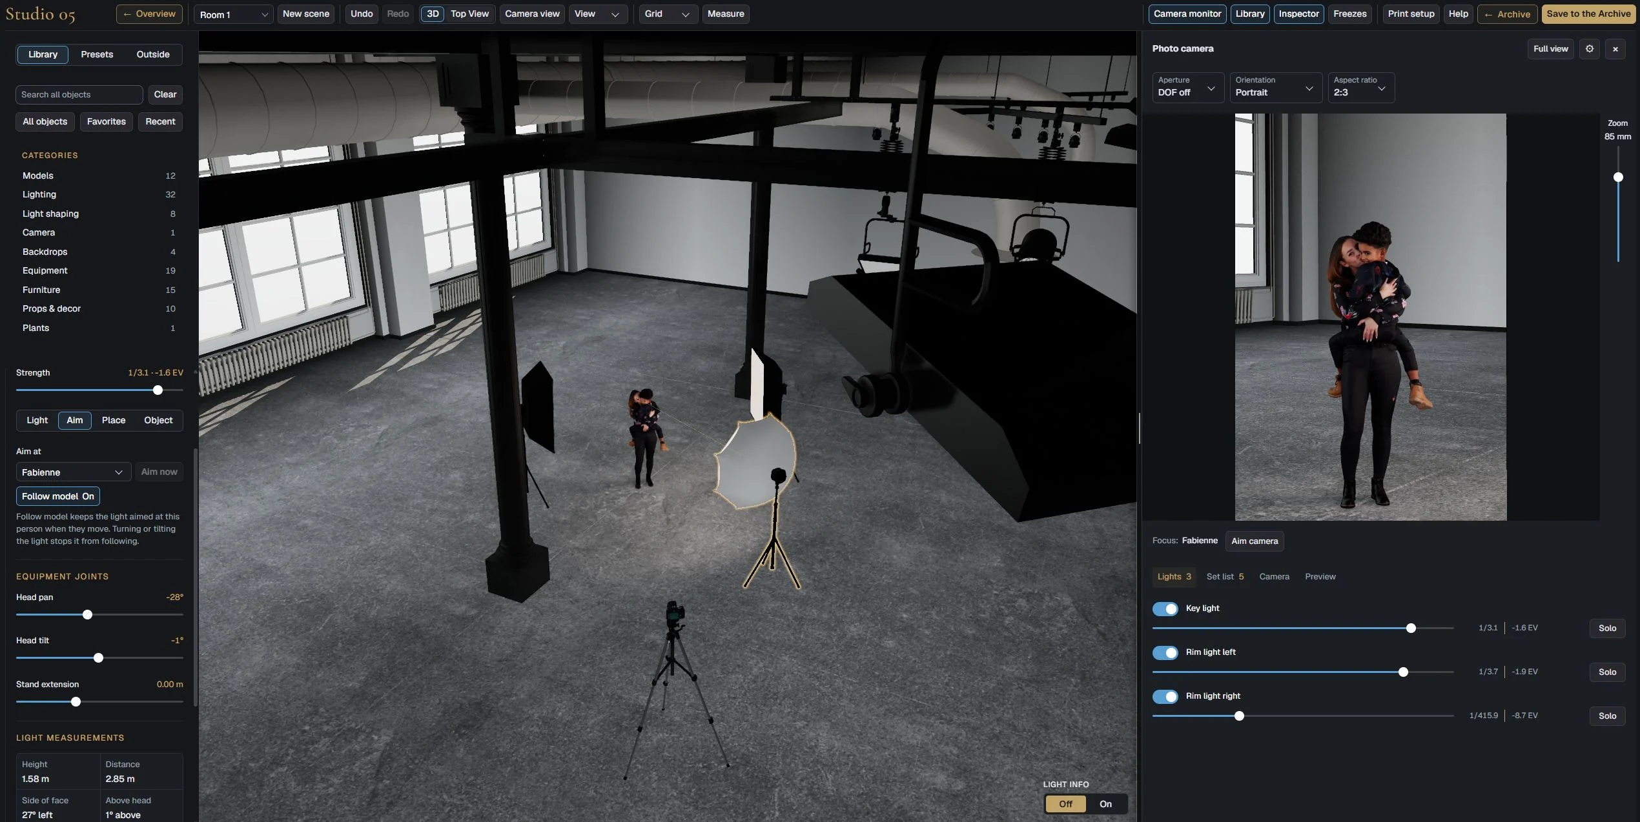Screen dimensions: 1640x822
Task: Solo the Rim light right
Action: click(x=1607, y=716)
